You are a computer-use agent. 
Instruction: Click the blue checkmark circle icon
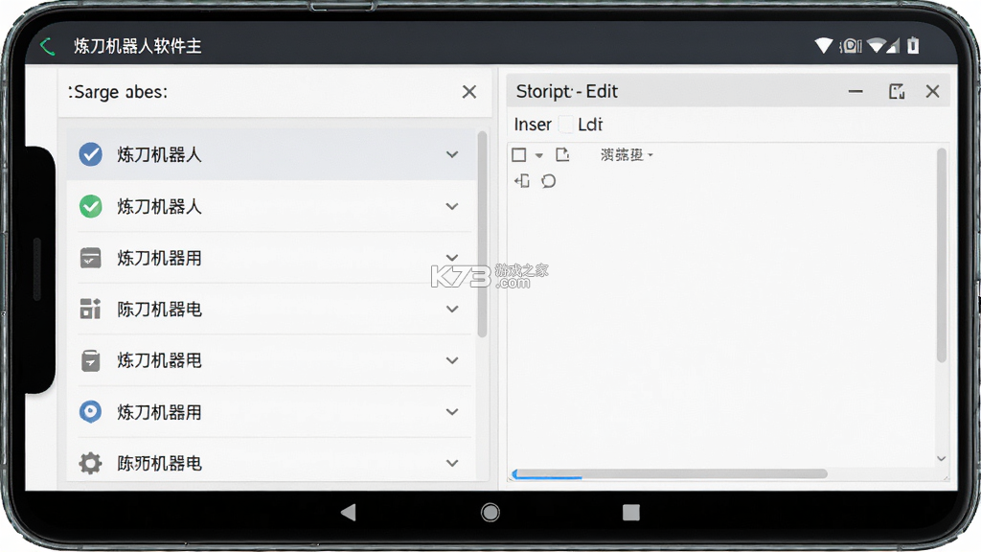(91, 154)
